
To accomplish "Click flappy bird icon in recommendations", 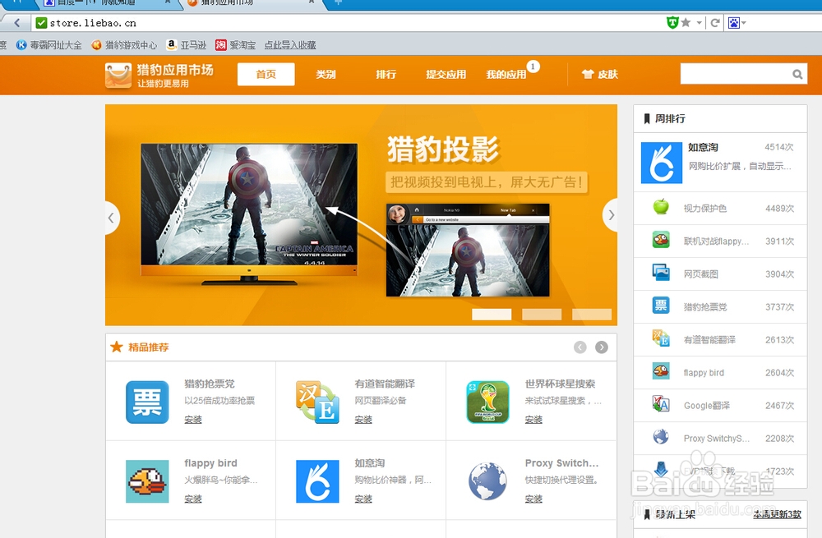I will coord(147,481).
